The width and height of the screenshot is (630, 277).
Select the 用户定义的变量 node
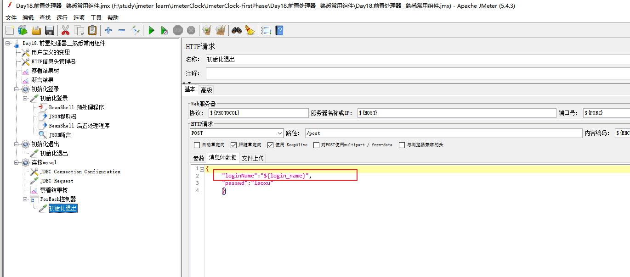point(51,52)
